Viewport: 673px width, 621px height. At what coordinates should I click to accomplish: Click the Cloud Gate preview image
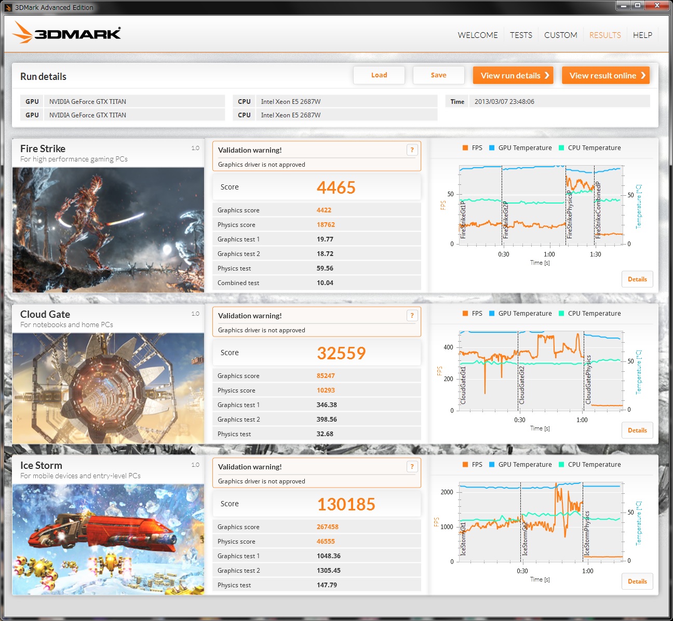108,388
